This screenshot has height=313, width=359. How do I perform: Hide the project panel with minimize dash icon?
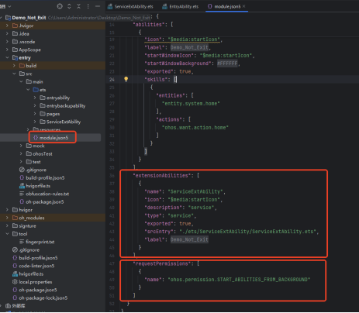coord(98,6)
